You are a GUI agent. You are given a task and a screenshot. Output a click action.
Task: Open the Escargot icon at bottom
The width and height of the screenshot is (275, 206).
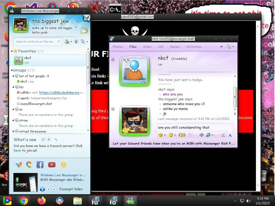29,165
